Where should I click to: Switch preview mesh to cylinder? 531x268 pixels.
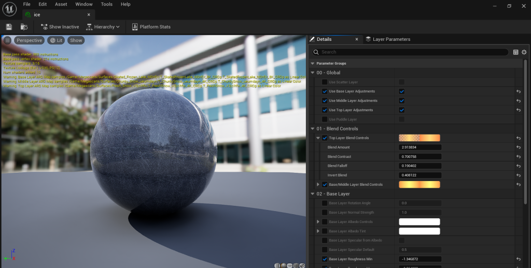(278, 265)
